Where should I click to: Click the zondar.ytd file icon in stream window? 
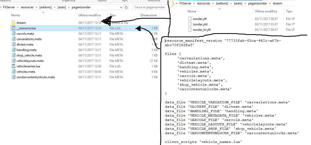point(190,24)
